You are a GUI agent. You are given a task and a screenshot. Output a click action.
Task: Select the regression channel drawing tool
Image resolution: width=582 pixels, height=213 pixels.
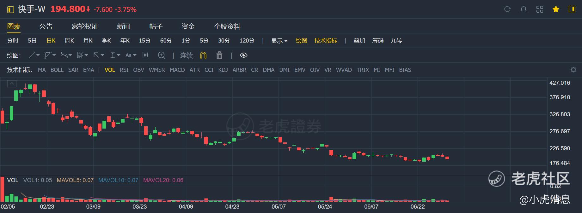click(80, 55)
